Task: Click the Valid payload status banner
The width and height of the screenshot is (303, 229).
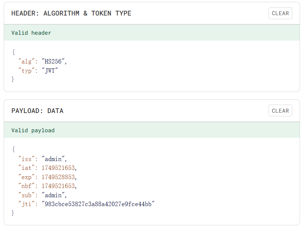Action: pyautogui.click(x=152, y=130)
